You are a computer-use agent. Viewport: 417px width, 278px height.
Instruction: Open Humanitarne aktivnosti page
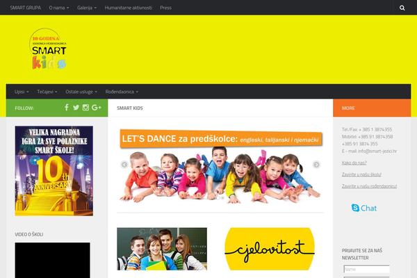pos(128,8)
